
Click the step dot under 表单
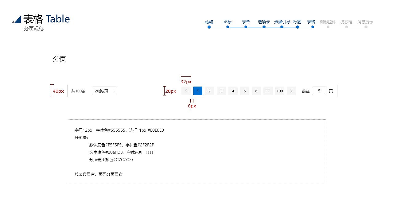coord(246,27)
